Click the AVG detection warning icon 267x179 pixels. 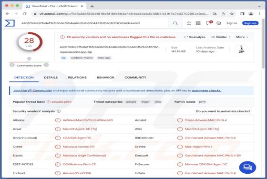[180, 129]
